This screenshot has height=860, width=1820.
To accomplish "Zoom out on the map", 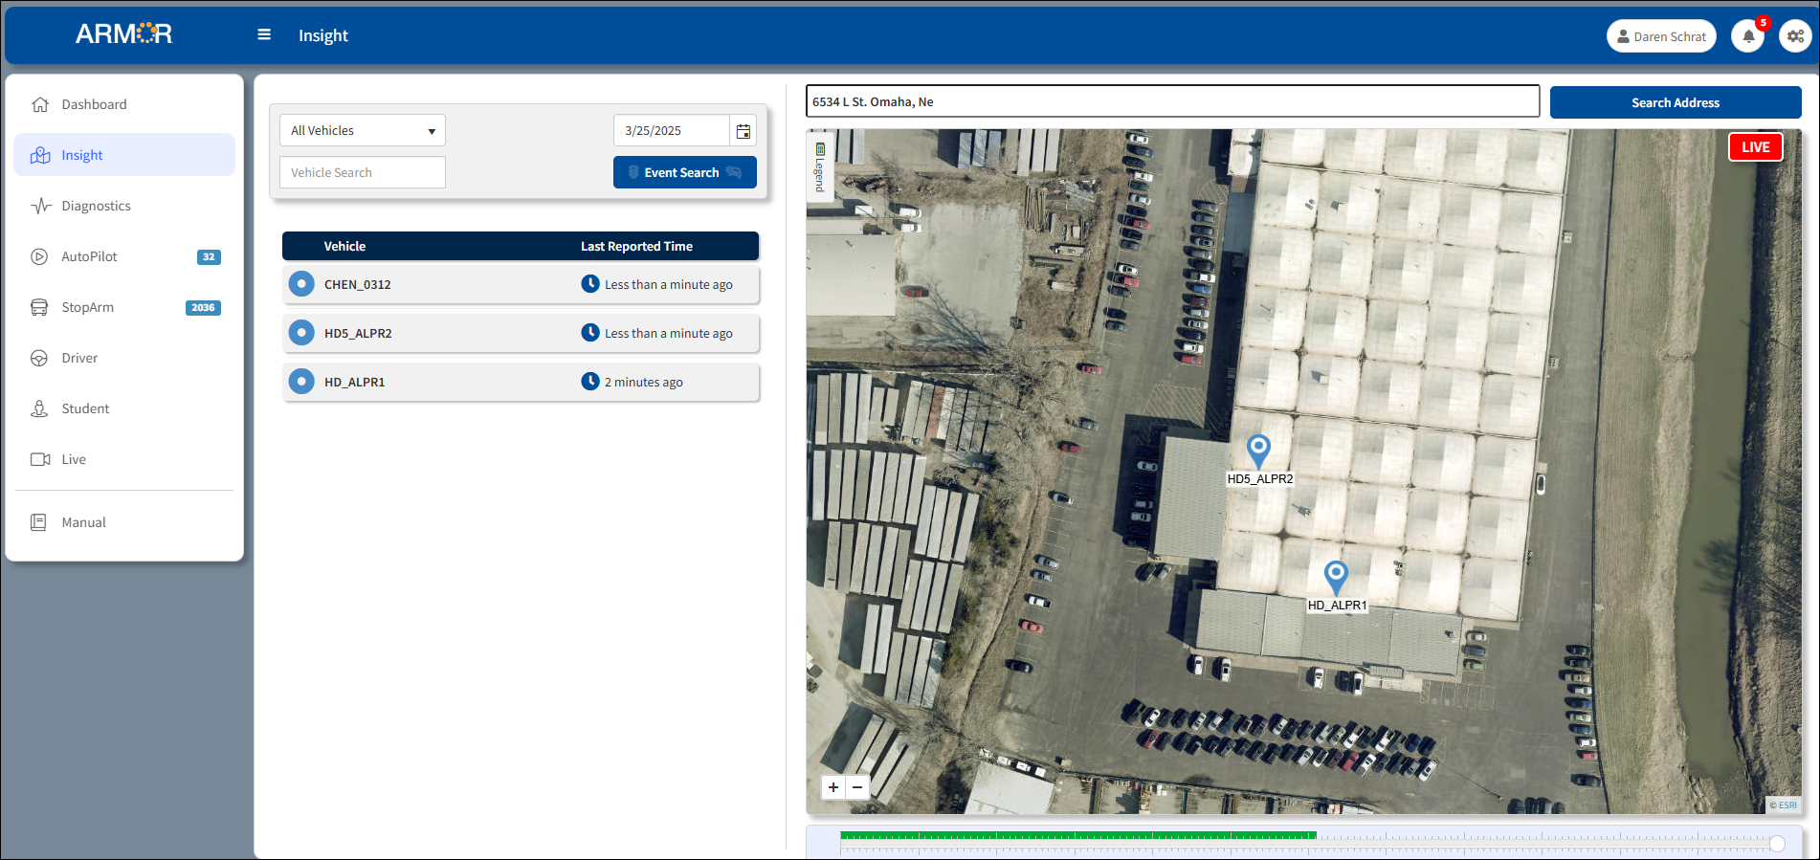I will coord(857,787).
